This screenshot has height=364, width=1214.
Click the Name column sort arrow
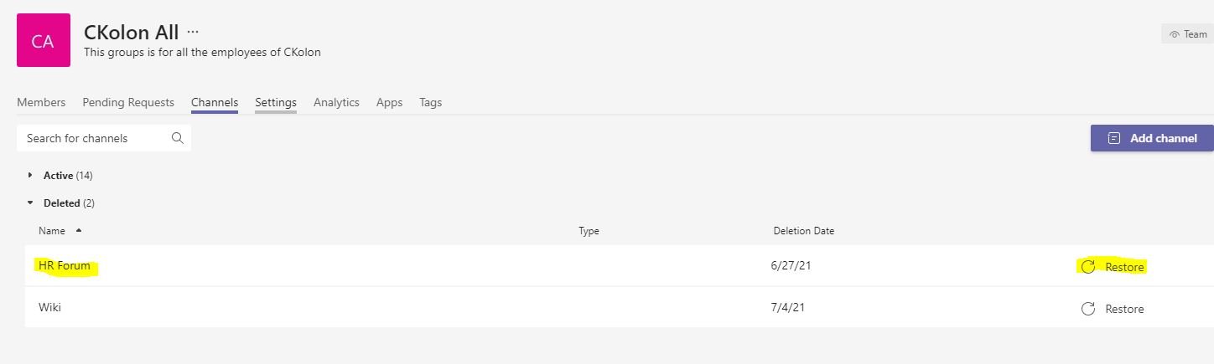point(79,230)
